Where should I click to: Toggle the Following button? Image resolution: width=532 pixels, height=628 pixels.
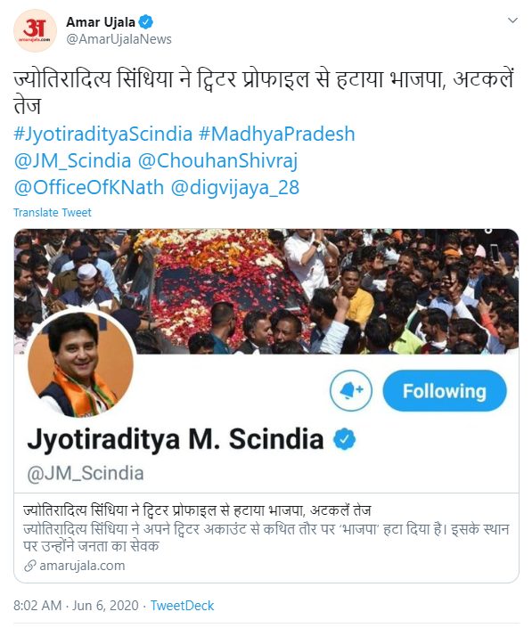click(x=445, y=391)
